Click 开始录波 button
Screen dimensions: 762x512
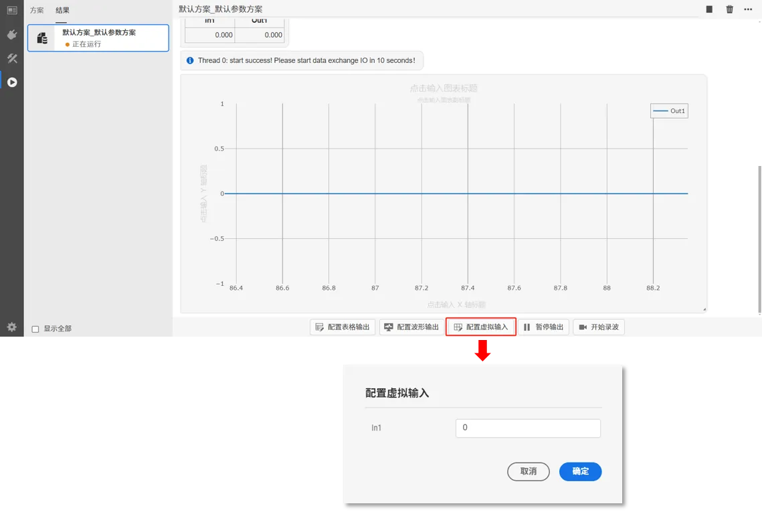click(599, 327)
